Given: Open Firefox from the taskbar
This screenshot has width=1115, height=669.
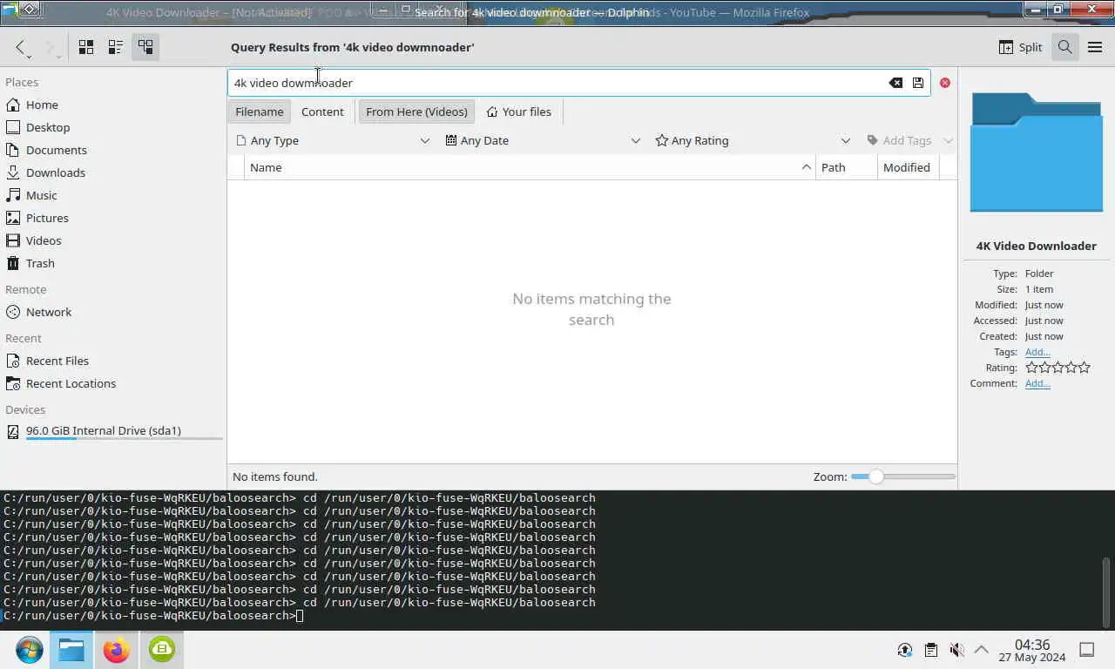Looking at the screenshot, I should pyautogui.click(x=116, y=650).
